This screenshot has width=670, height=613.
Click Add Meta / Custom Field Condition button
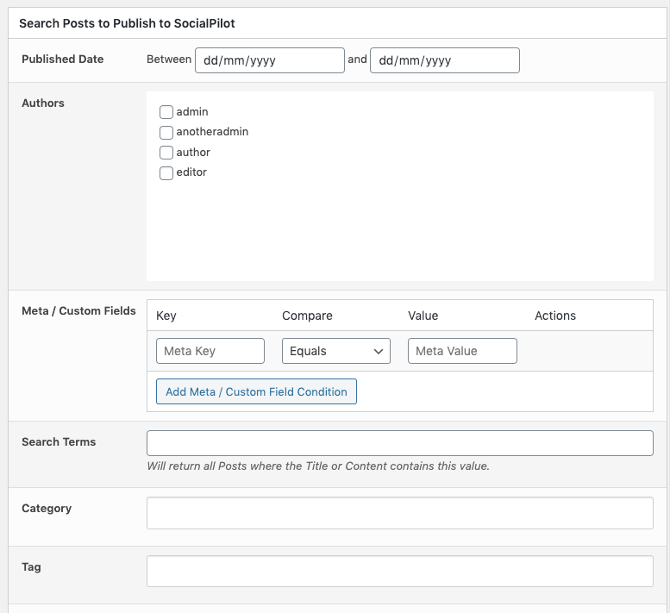coord(256,391)
